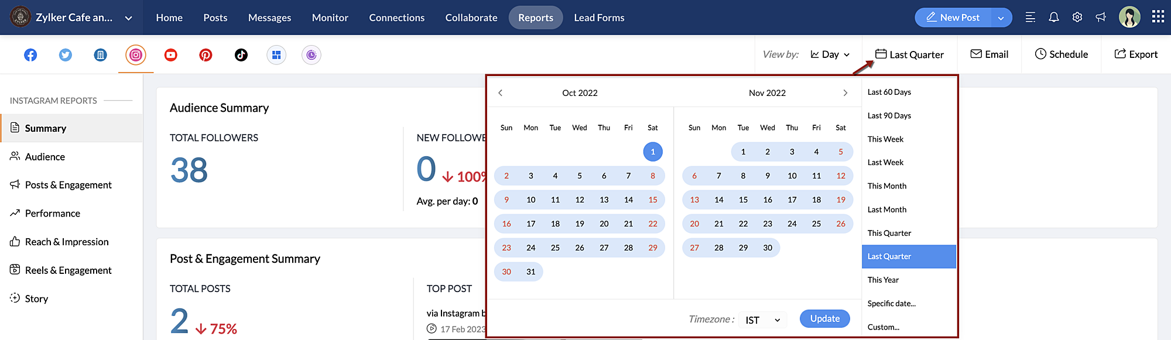
Task: Go to previous month in calendar
Action: click(501, 93)
